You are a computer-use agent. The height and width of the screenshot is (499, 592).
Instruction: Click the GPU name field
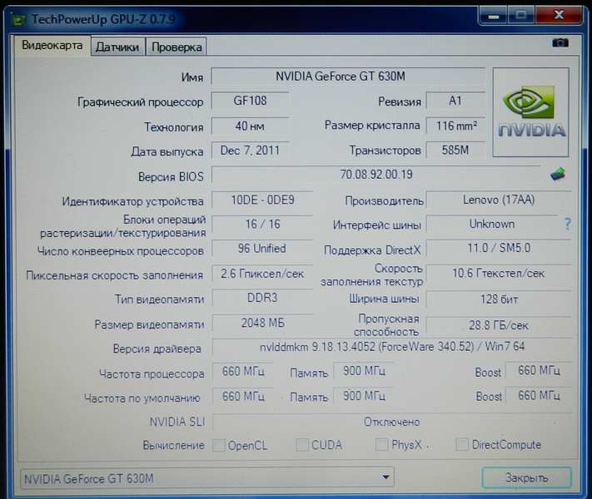347,77
